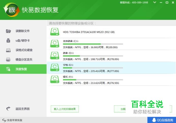Image resolution: width=176 pixels, height=123 pixels.
Task: Switch to u盘/储存卡 recovery
Action: point(23,40)
